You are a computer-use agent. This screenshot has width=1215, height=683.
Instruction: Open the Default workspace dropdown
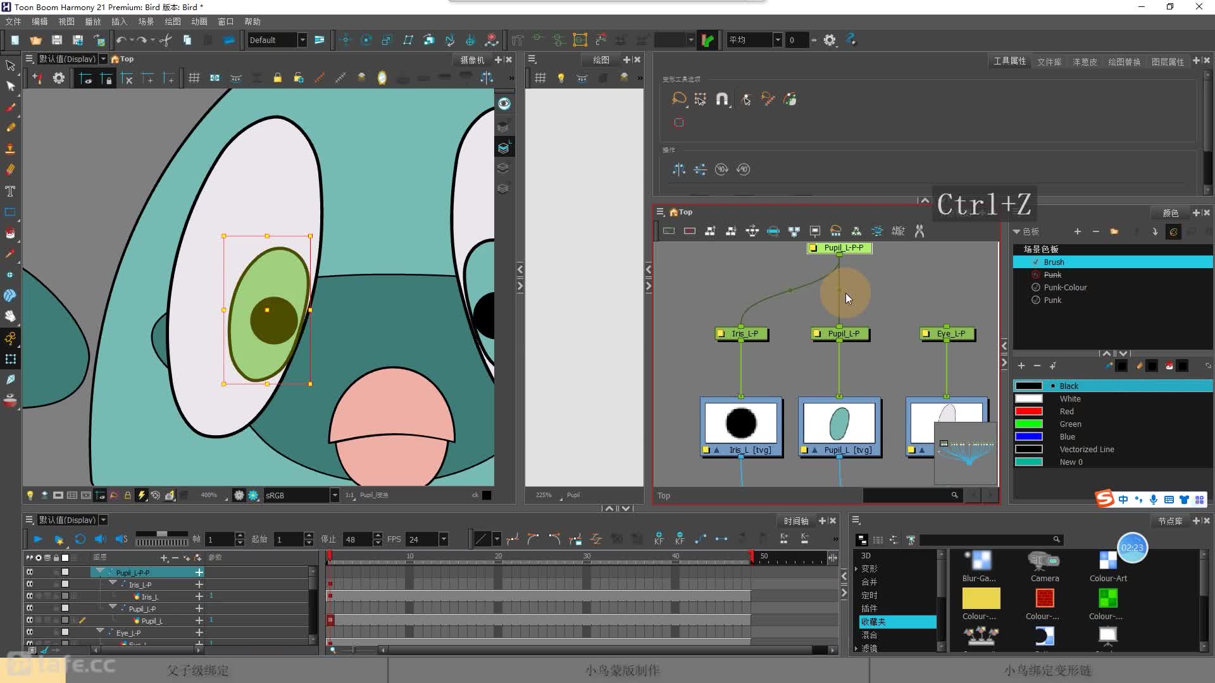(302, 40)
